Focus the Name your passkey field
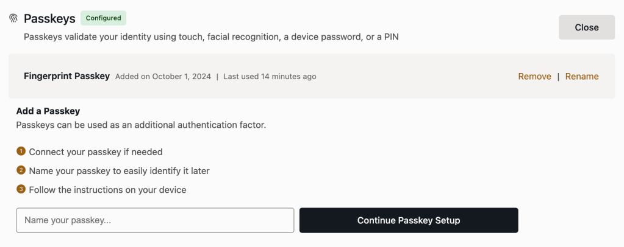Image resolution: width=624 pixels, height=247 pixels. coord(155,220)
